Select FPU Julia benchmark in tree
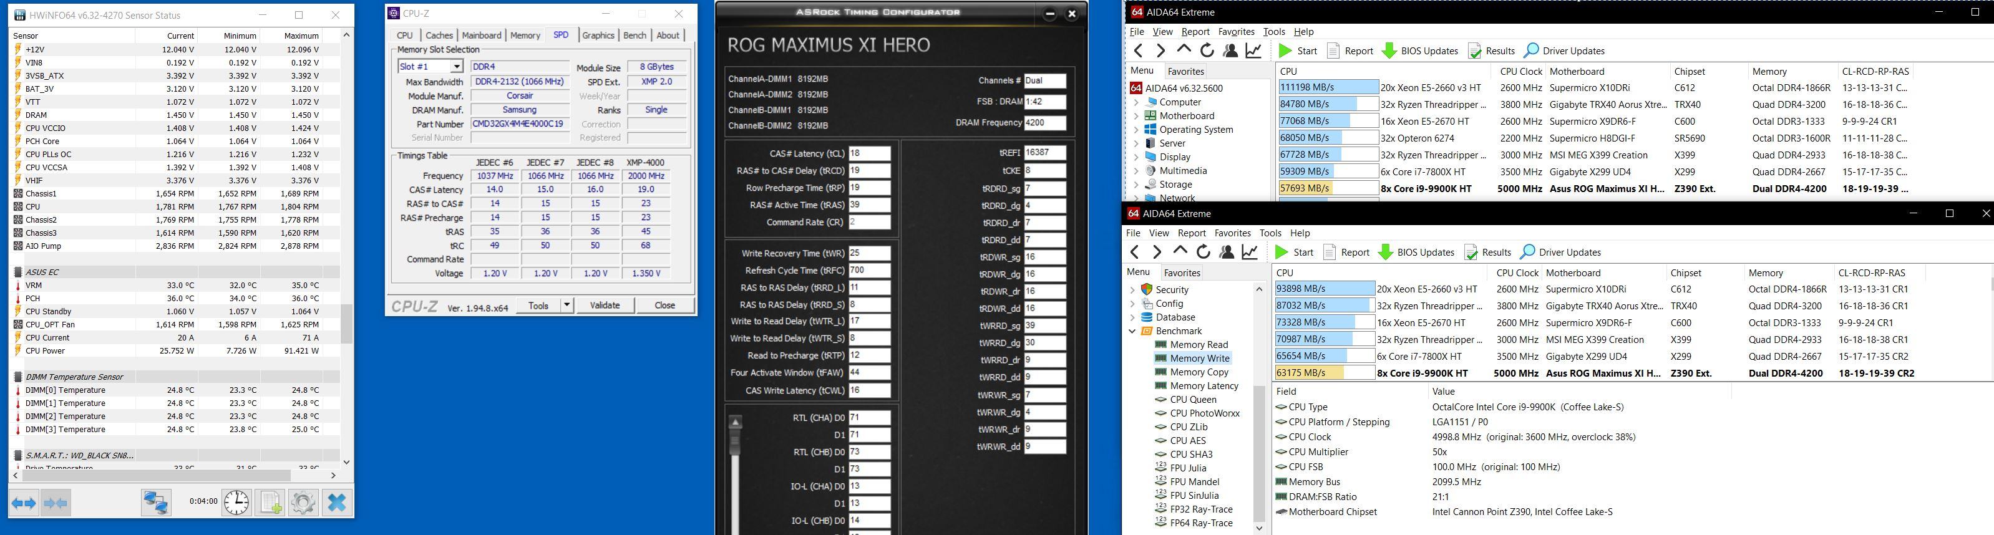This screenshot has width=1994, height=535. tap(1187, 468)
